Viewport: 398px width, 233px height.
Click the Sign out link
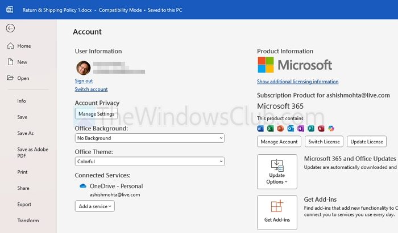(x=84, y=81)
